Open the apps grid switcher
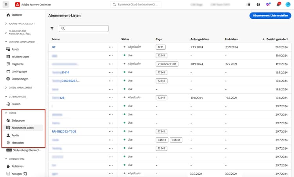294x177 pixels. 248,5
